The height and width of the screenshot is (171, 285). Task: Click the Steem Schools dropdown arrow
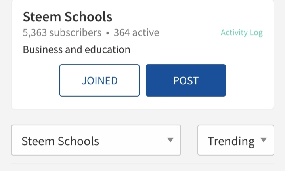170,140
